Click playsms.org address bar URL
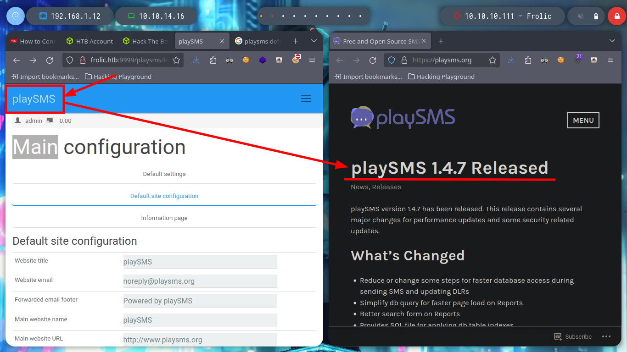 point(442,60)
